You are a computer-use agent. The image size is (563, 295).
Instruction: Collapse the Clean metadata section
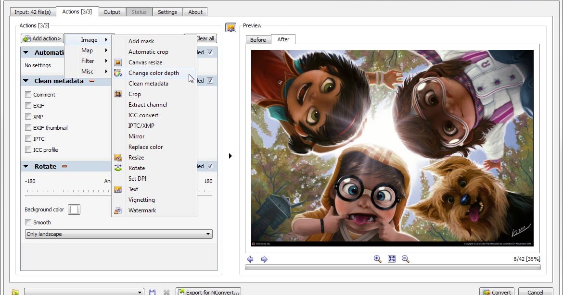26,81
